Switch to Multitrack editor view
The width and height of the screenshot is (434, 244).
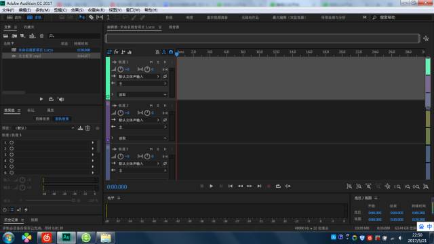tap(35, 18)
